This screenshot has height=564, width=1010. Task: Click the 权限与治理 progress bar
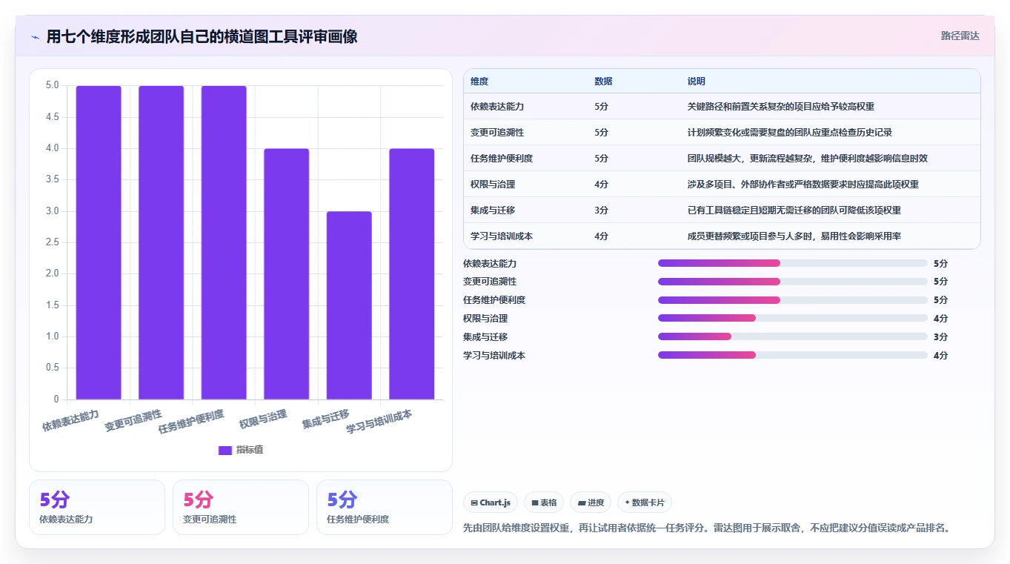click(x=793, y=319)
